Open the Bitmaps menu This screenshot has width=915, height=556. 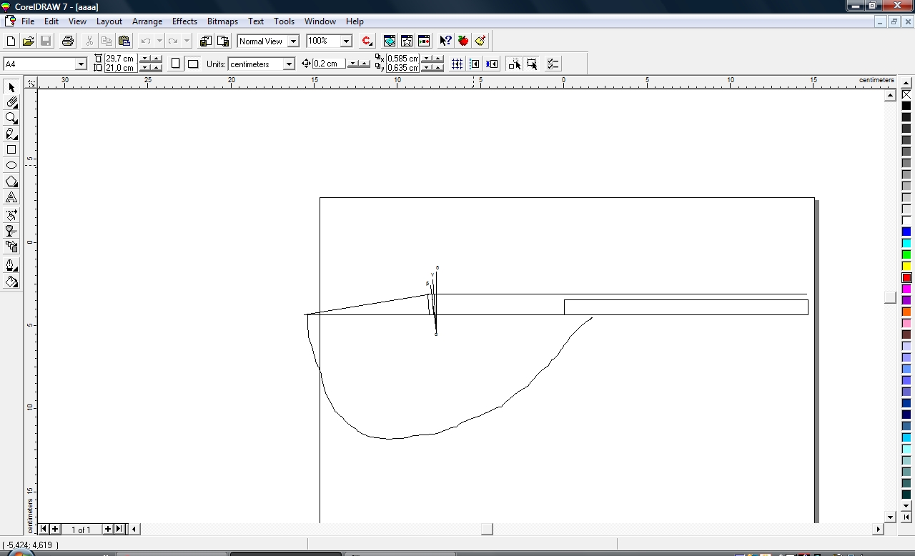point(222,21)
